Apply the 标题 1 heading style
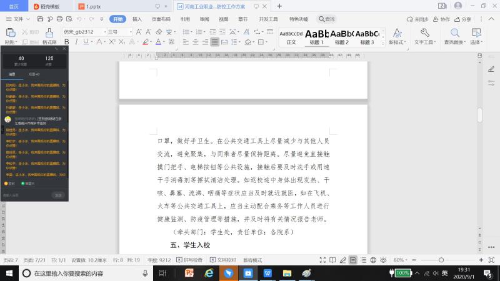This screenshot has width=500, height=281. (316, 36)
